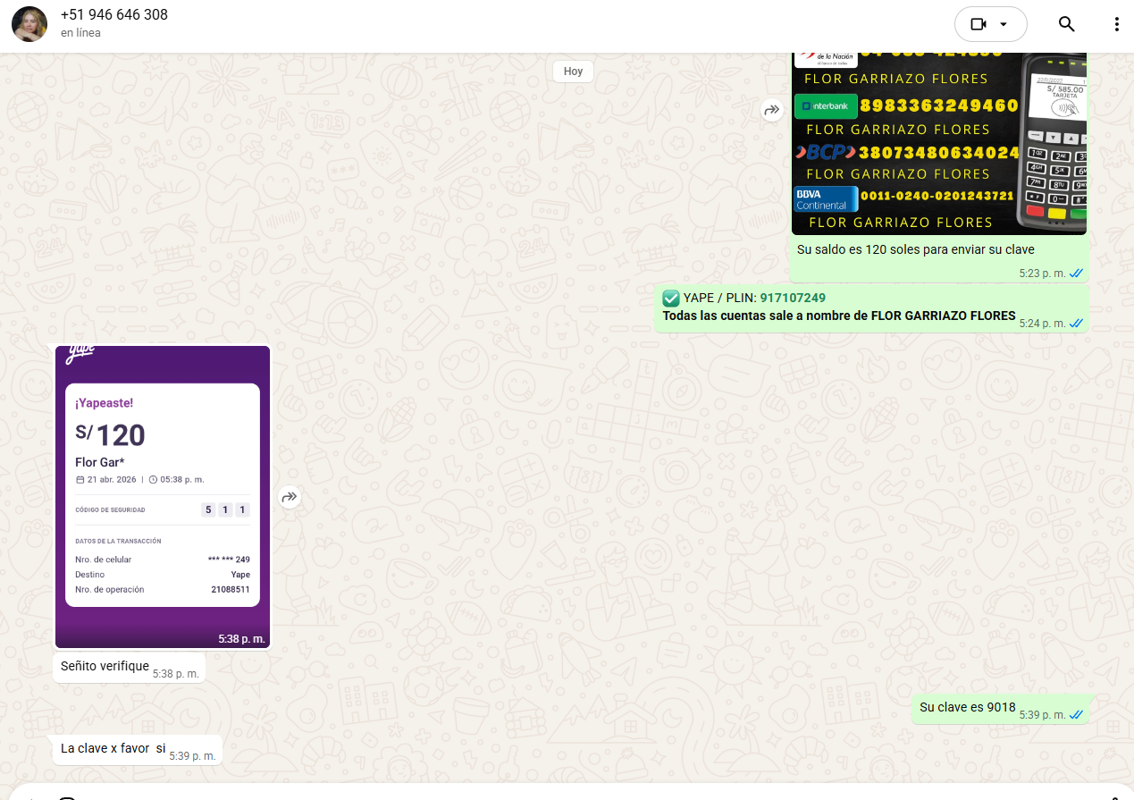Image resolution: width=1134 pixels, height=800 pixels.
Task: Click the "Hoy" date label
Action: click(573, 72)
